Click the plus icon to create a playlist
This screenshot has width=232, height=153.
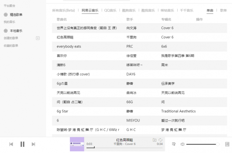[38, 38]
